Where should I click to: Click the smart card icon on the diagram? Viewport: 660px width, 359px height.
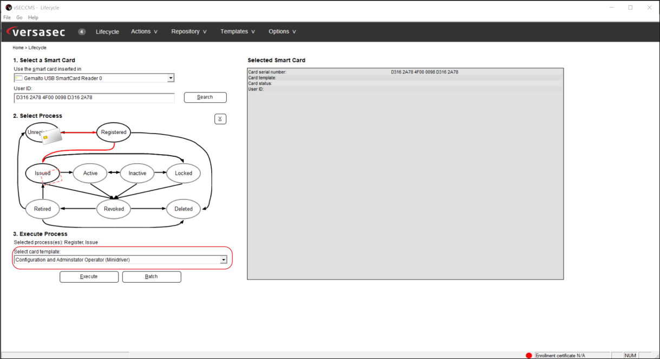[52, 136]
